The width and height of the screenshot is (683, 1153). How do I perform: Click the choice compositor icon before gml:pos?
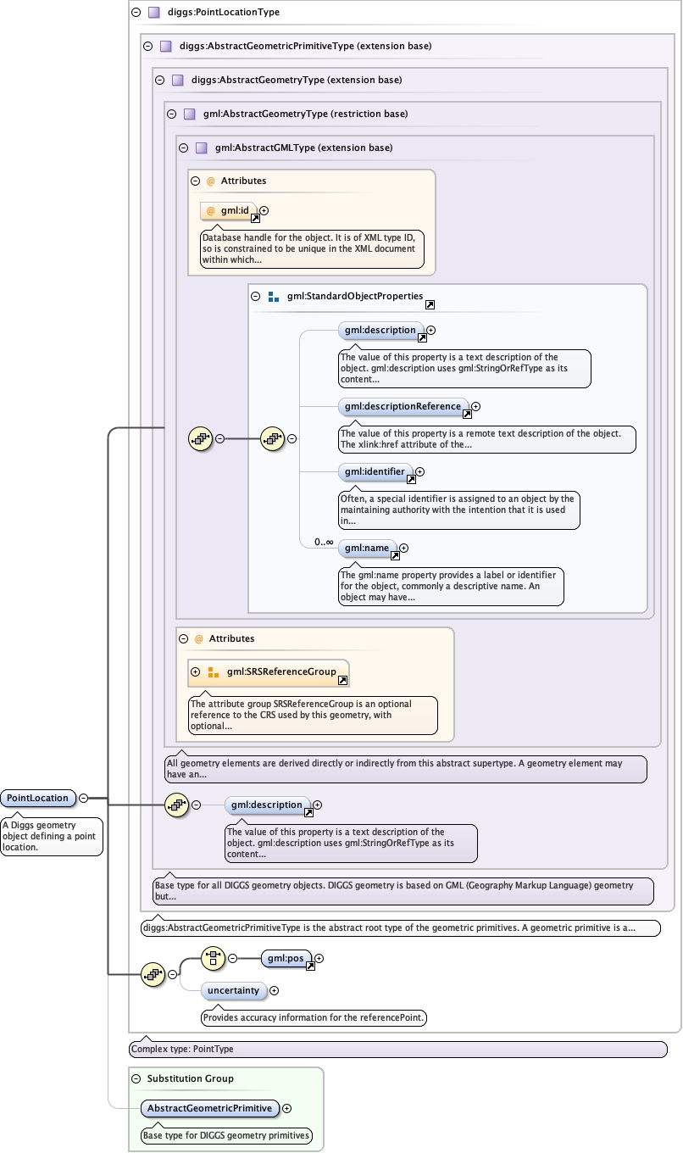coord(212,959)
